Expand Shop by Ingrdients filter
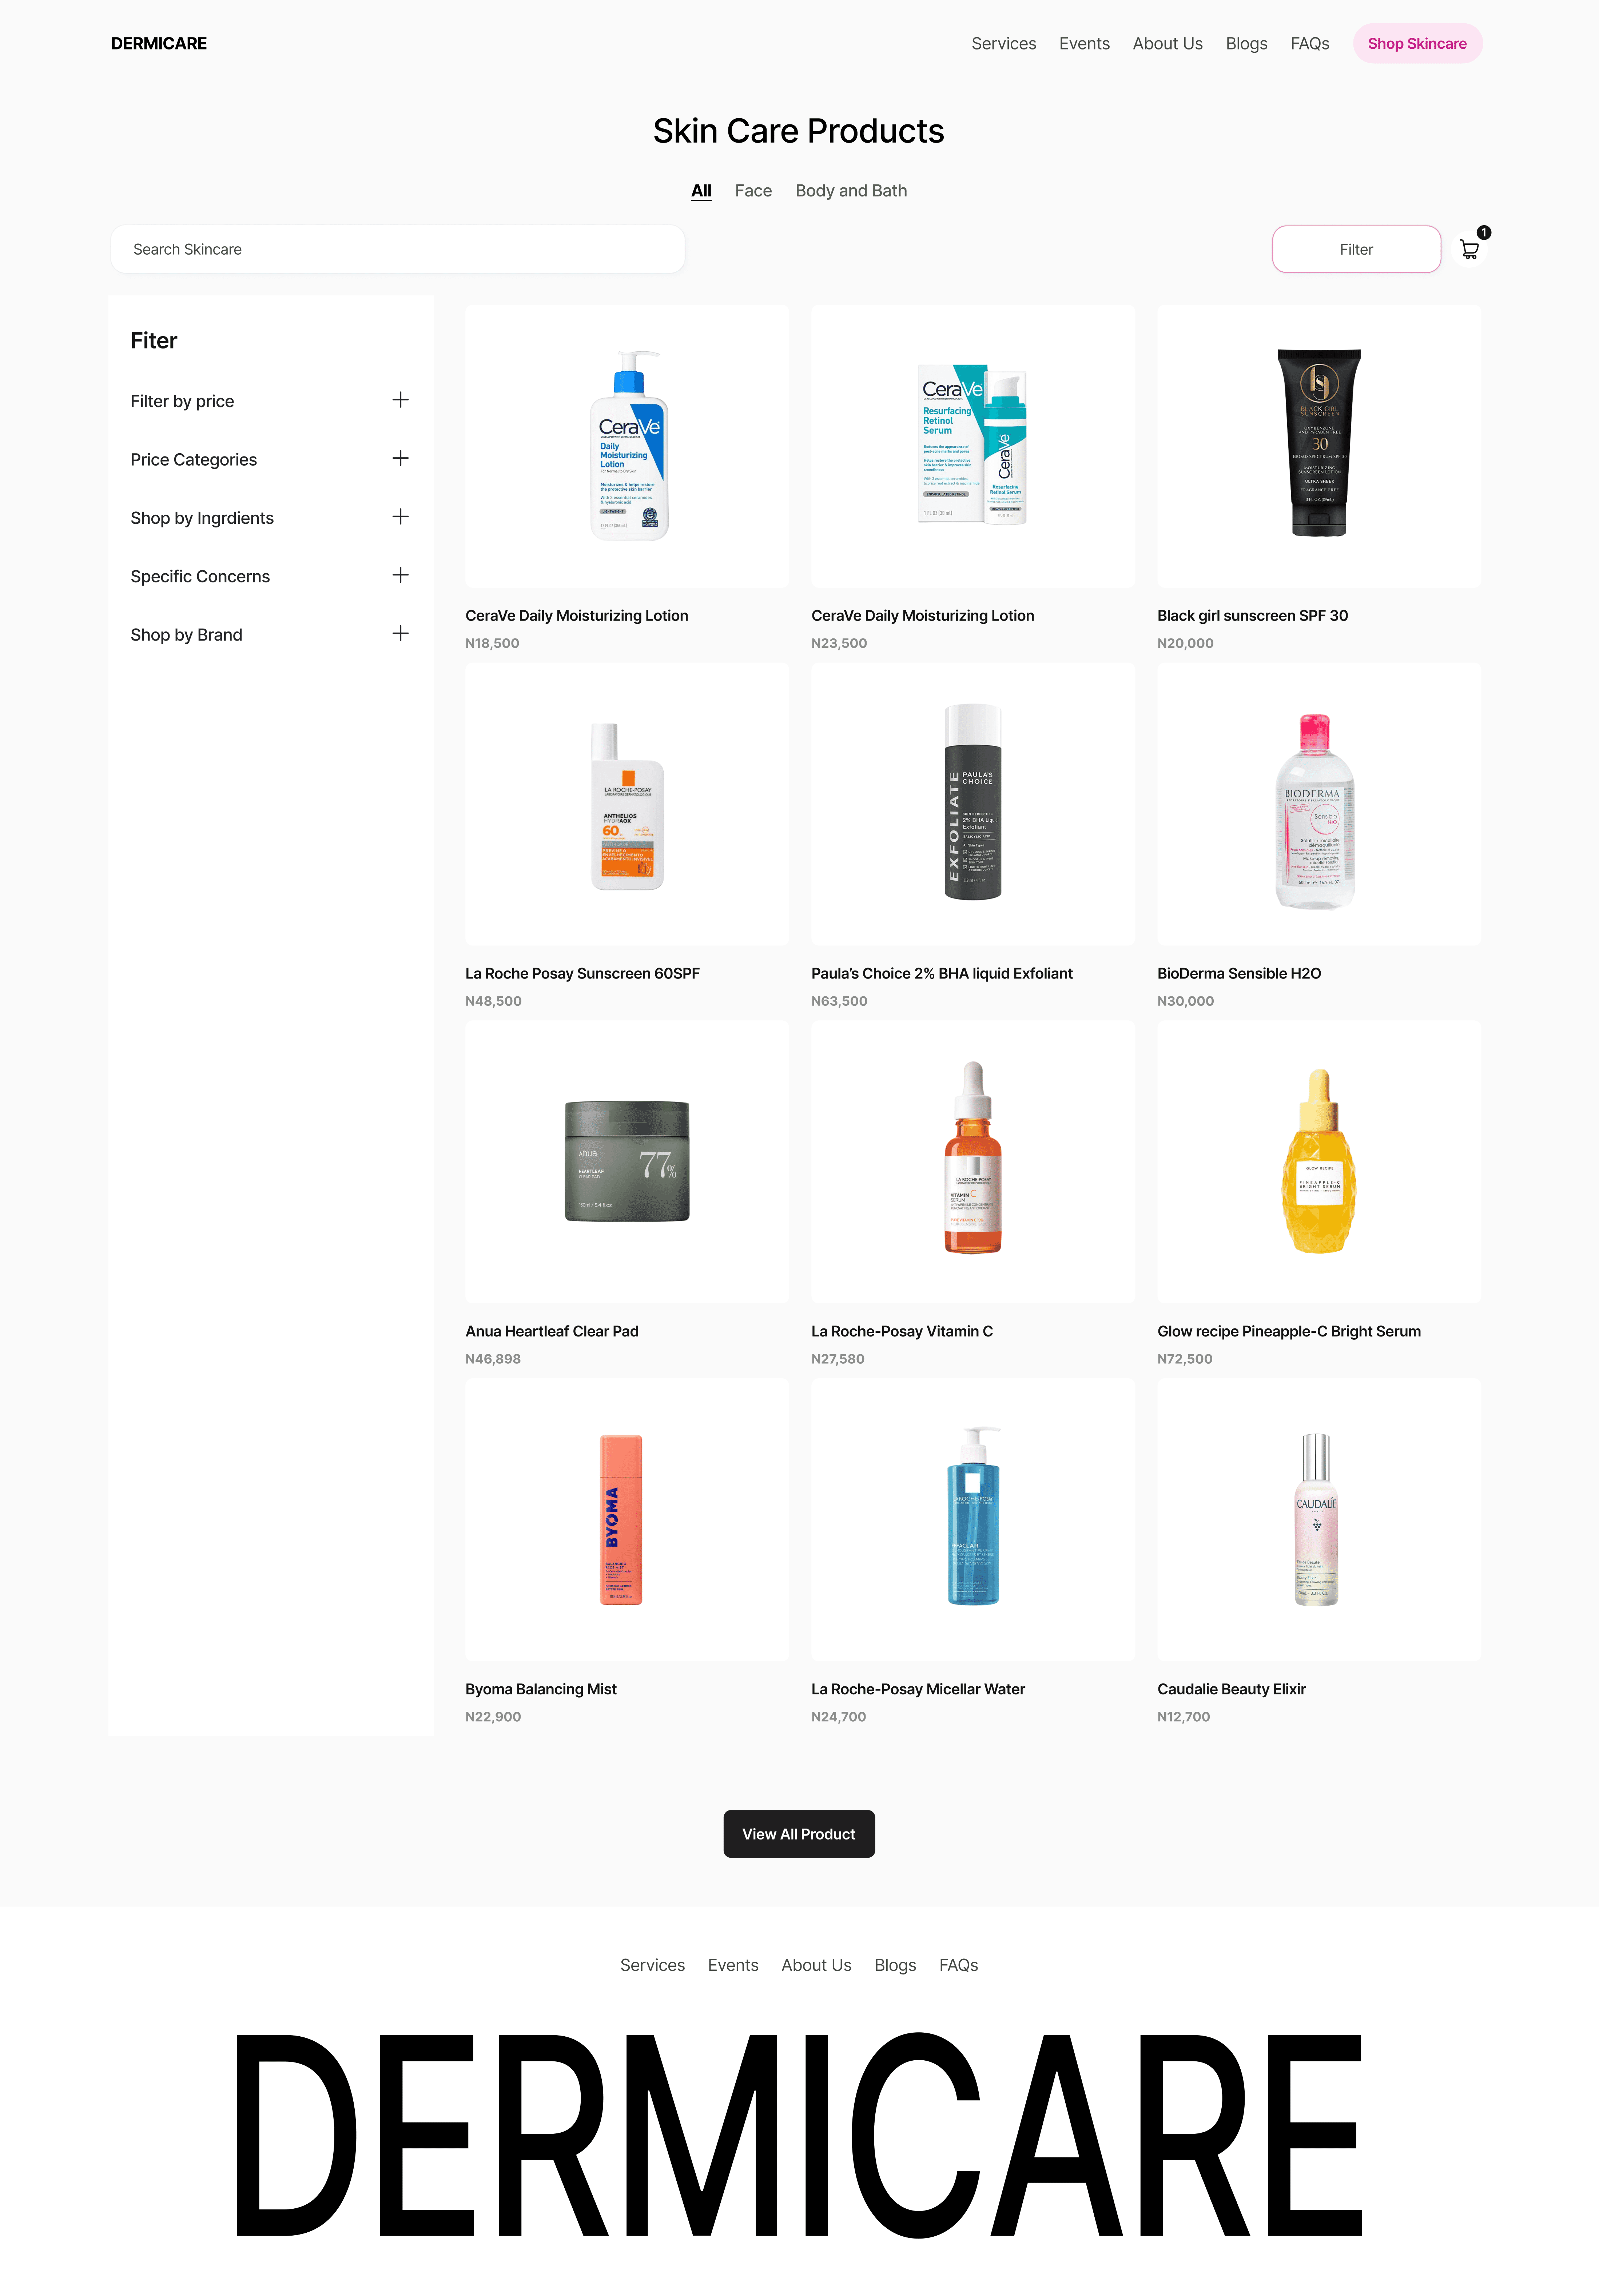1599x2296 pixels. click(x=400, y=517)
